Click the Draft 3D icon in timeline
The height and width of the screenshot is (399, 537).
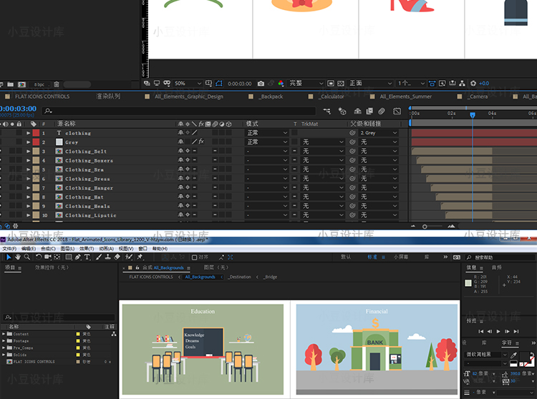(342, 111)
